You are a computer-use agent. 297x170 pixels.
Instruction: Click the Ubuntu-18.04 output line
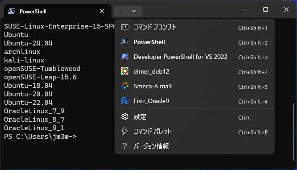(x=28, y=86)
